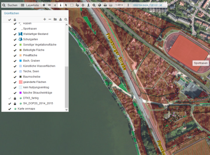Add layer with panel plus icon
Screen dimensions: 210x155
[x=45, y=19]
